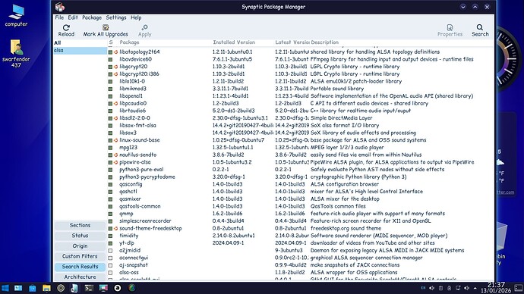Click the Architecture filter button

pos(80,277)
